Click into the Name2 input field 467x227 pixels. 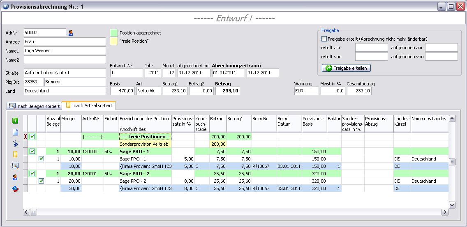coord(65,60)
